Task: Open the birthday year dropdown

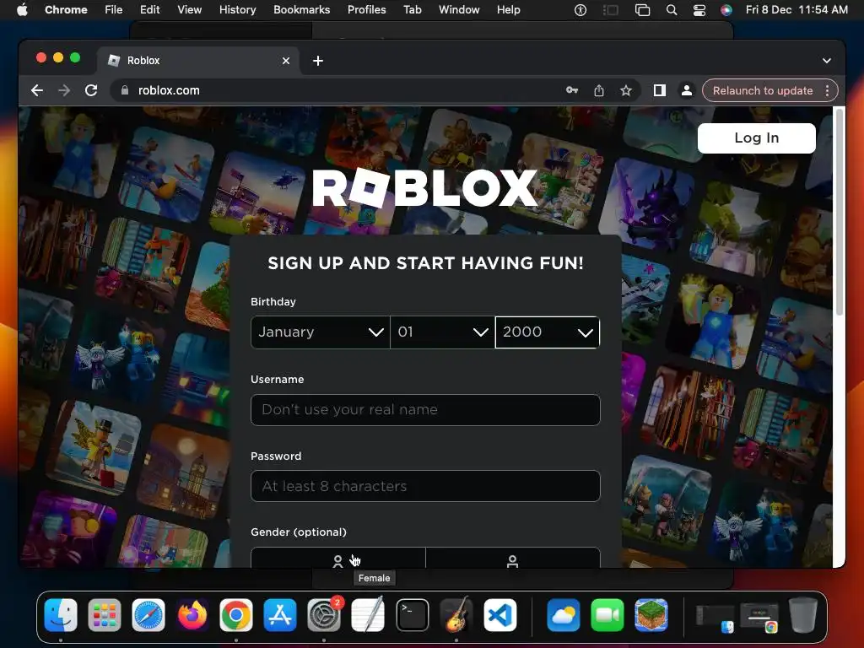Action: click(548, 332)
